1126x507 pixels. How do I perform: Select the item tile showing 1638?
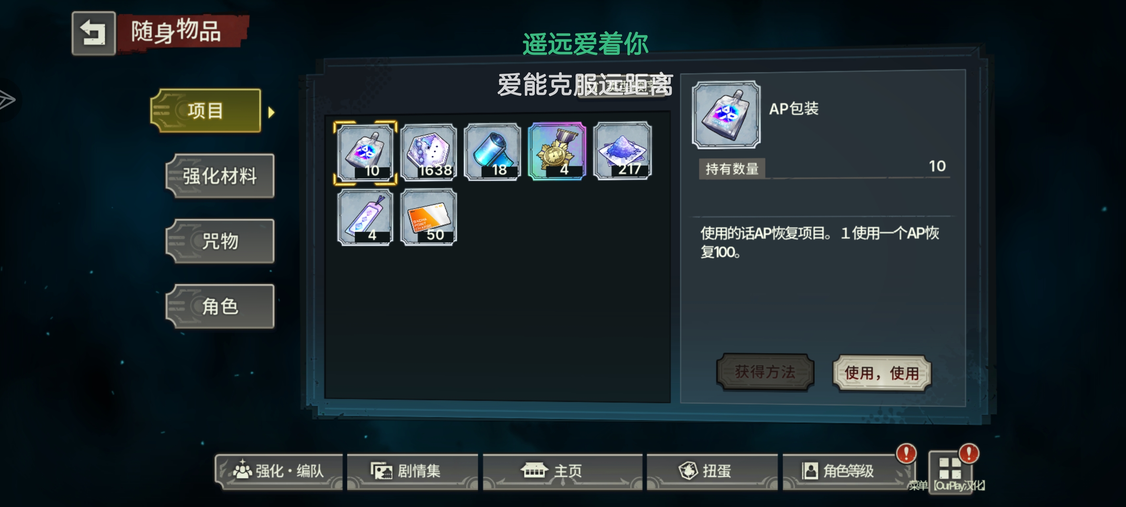point(429,152)
